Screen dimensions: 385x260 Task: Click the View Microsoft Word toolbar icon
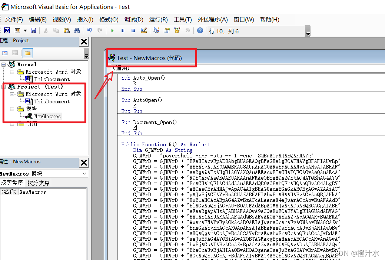pyautogui.click(x=7, y=30)
